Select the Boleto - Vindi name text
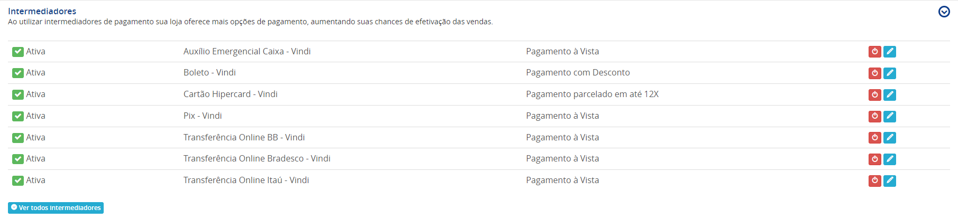958x219 pixels. [209, 73]
